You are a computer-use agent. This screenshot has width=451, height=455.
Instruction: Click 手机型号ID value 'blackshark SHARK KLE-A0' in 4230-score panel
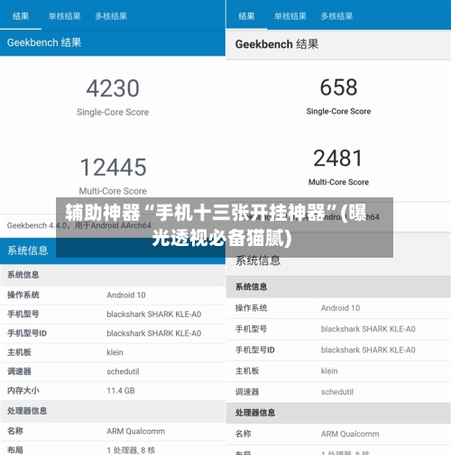coord(154,333)
